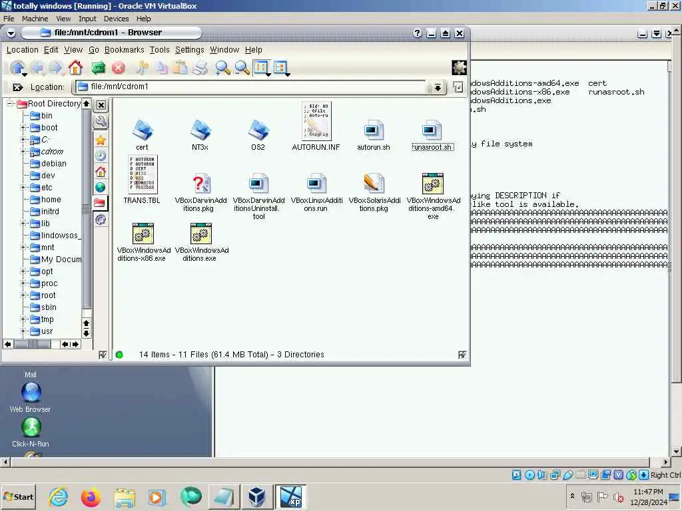
Task: Click the Up directory arrow in toolbar
Action: (18, 68)
